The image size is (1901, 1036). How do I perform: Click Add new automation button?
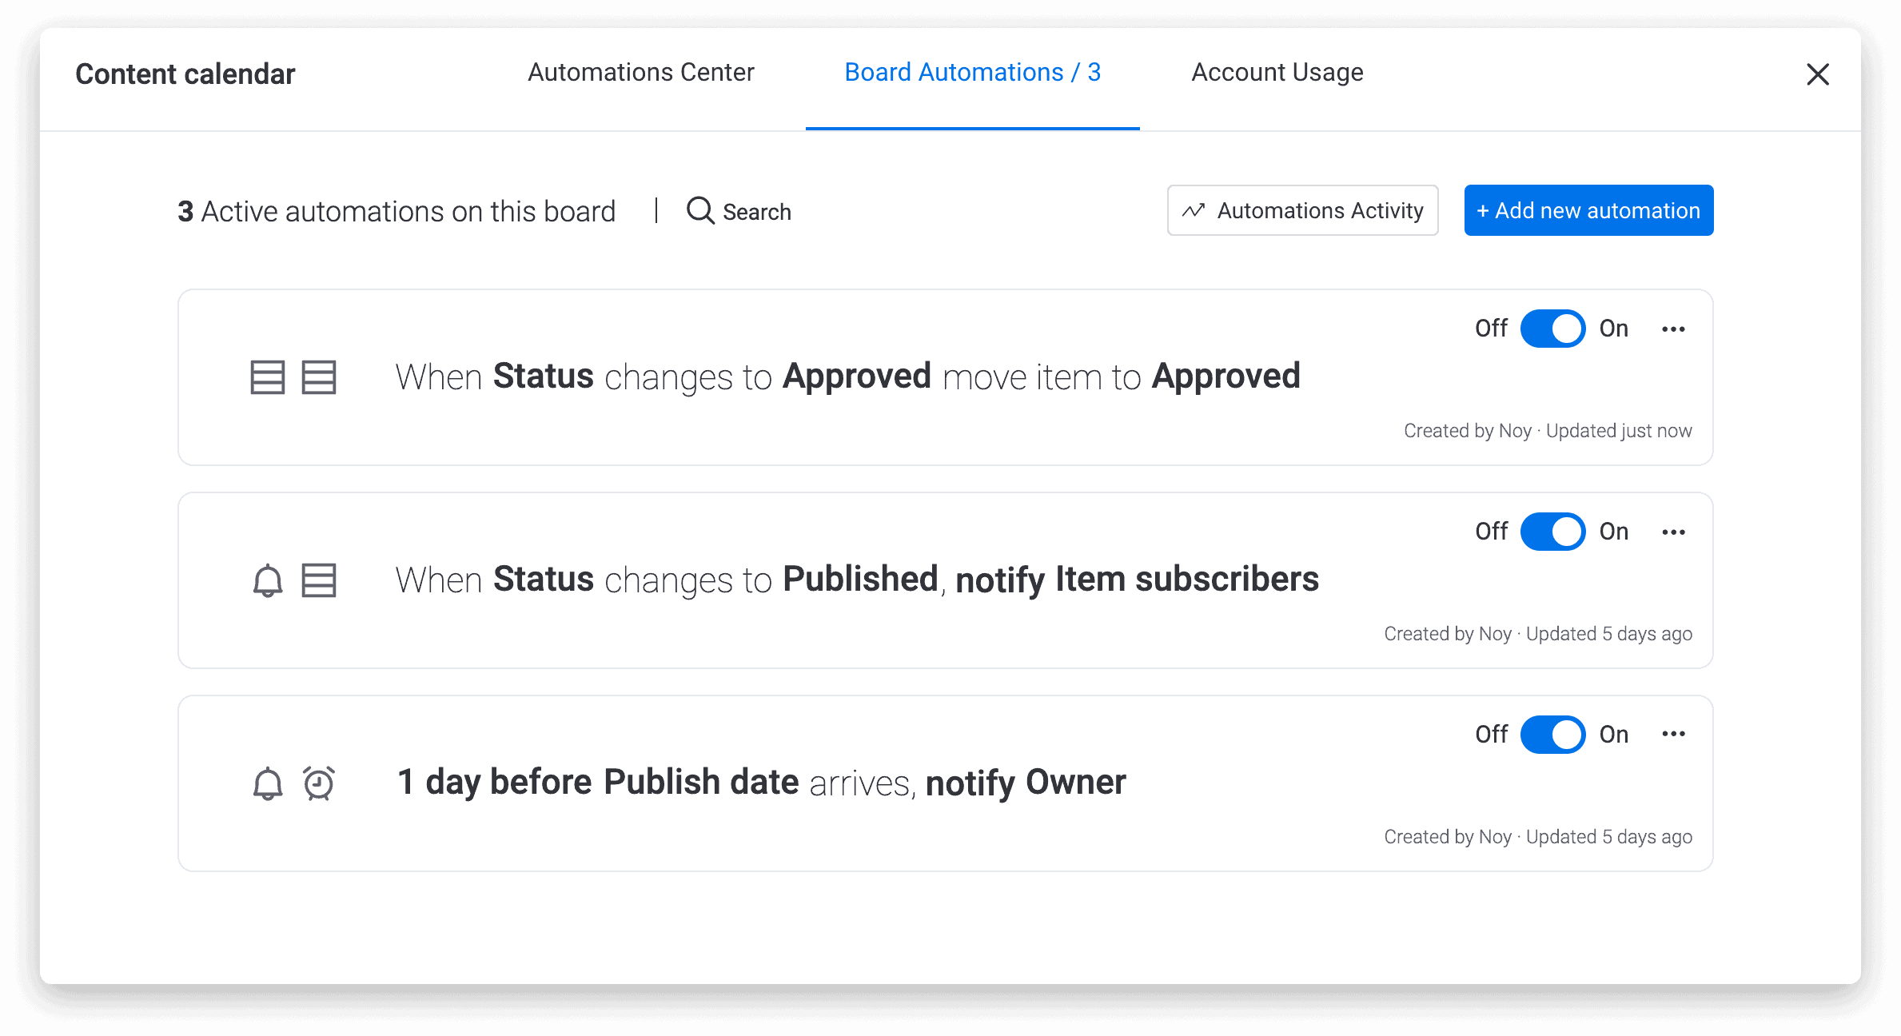click(x=1588, y=211)
